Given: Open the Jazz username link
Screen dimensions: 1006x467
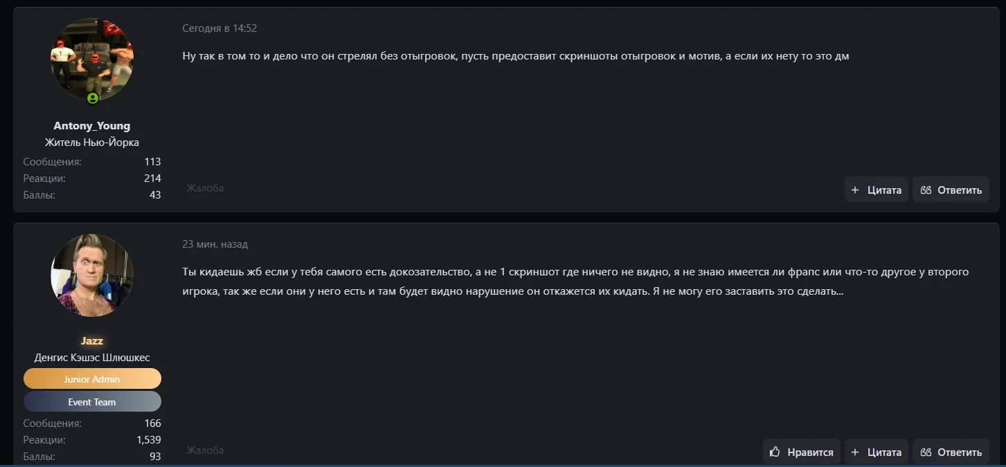Looking at the screenshot, I should (x=92, y=341).
